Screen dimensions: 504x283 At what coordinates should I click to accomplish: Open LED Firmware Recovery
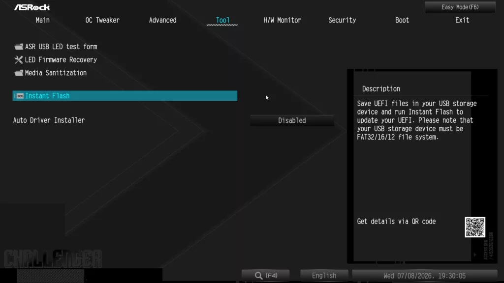point(61,59)
